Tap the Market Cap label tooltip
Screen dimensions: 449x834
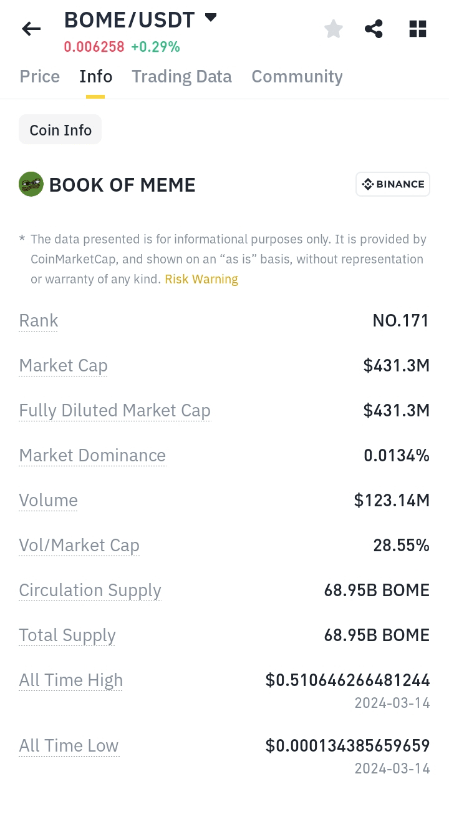tap(64, 366)
